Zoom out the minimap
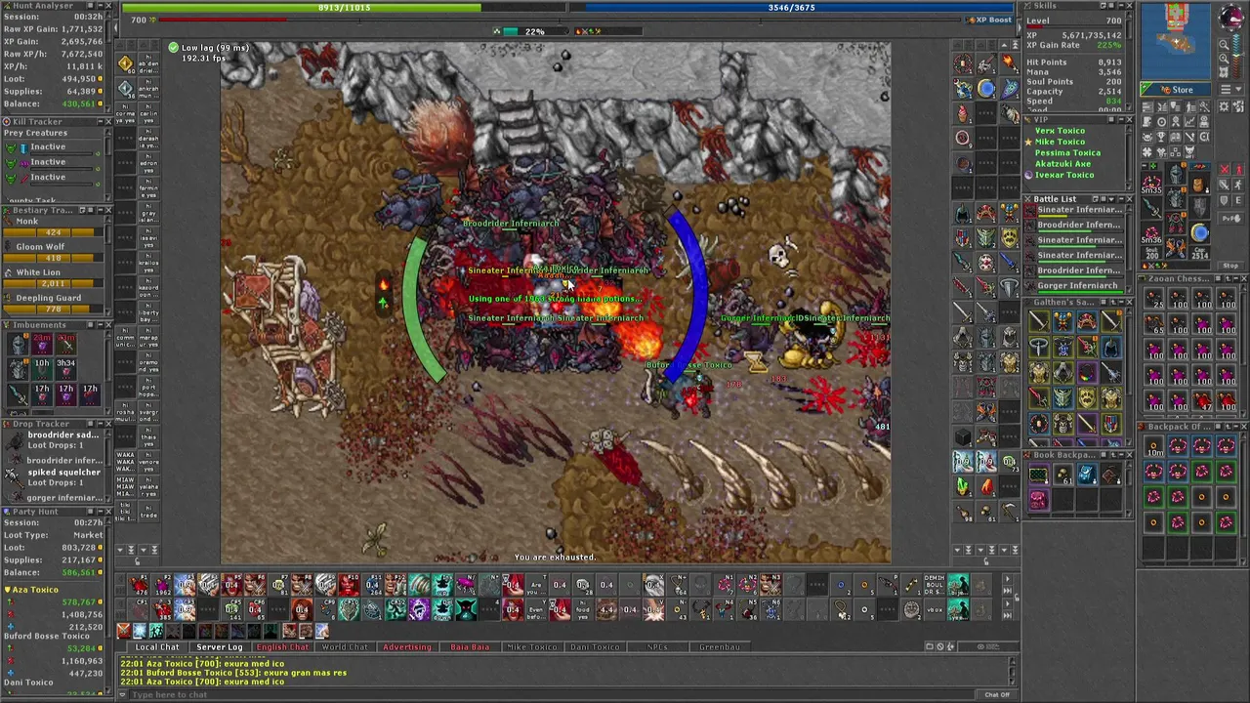Image resolution: width=1250 pixels, height=703 pixels. [1224, 44]
